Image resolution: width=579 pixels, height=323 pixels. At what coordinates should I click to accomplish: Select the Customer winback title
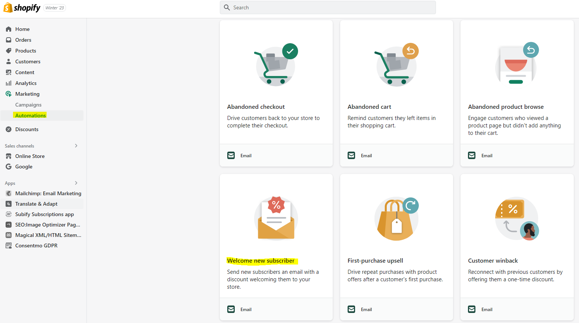coord(493,260)
